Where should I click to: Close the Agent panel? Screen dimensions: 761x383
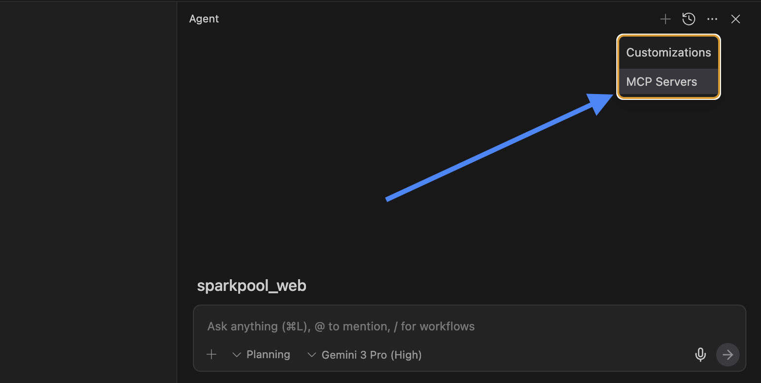point(736,19)
